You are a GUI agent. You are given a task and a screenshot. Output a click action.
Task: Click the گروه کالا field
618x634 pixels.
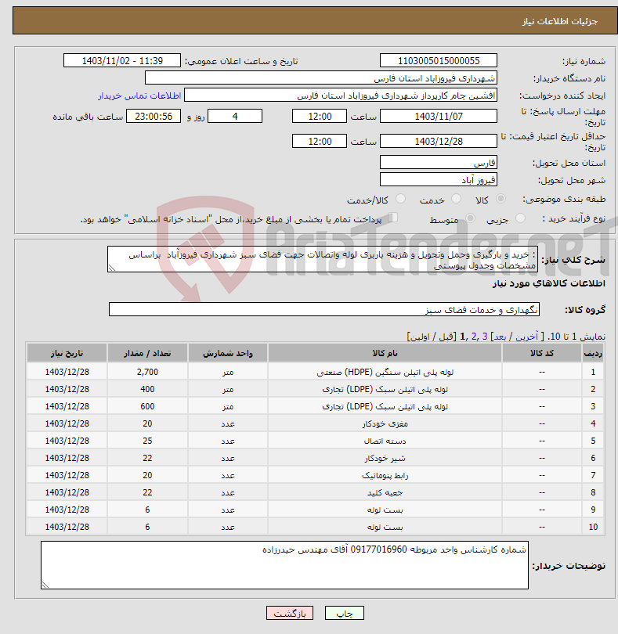coord(323,309)
